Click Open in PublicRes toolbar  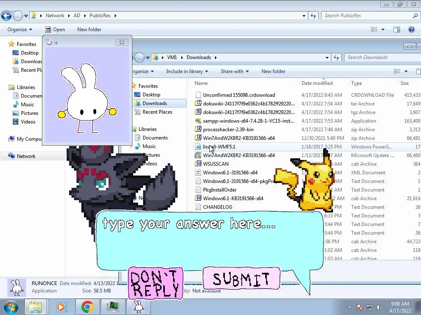56,30
